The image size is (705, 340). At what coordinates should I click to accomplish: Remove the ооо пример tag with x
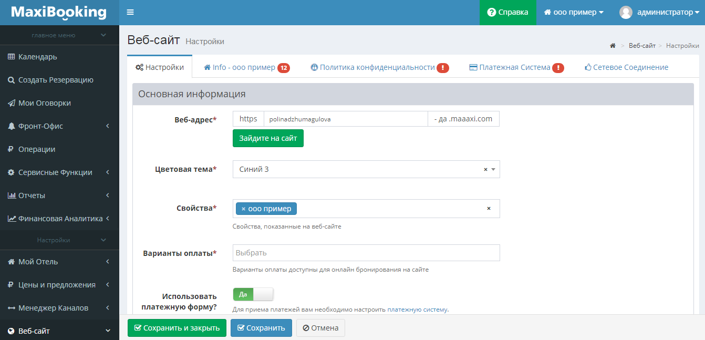click(243, 209)
